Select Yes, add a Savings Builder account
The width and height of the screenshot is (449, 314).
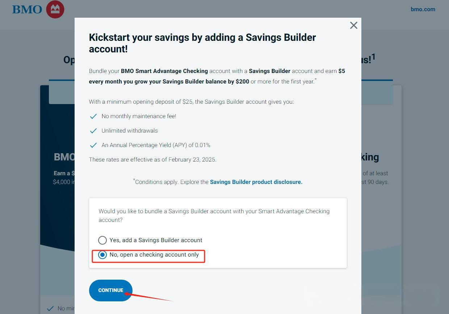point(102,240)
